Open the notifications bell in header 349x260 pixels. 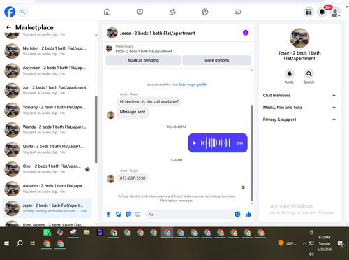tap(322, 12)
